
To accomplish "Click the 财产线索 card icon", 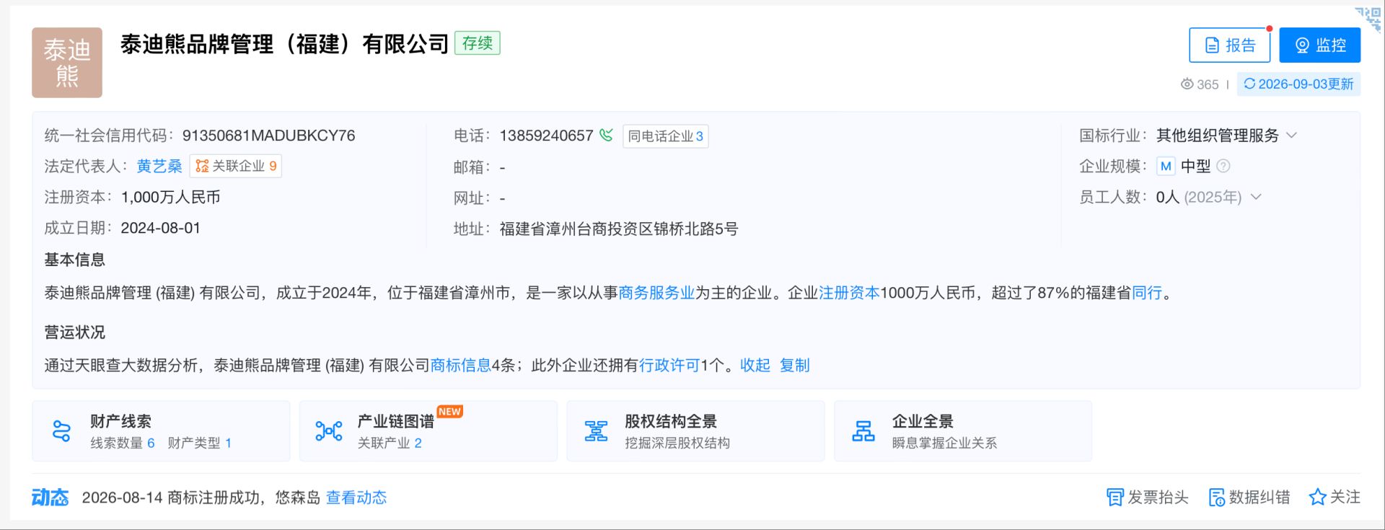I will pyautogui.click(x=62, y=431).
